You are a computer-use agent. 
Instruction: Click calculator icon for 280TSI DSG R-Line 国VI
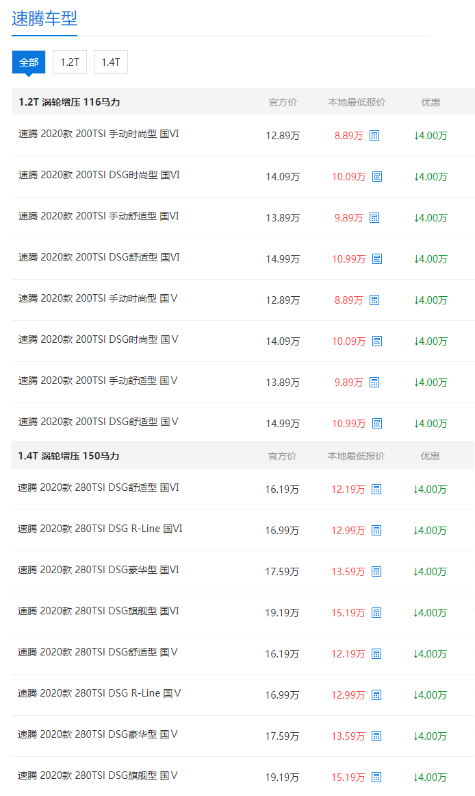[376, 531]
